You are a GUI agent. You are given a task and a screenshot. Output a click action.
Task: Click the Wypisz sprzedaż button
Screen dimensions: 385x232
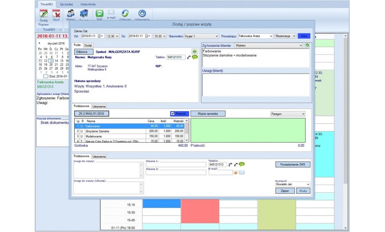point(208,114)
